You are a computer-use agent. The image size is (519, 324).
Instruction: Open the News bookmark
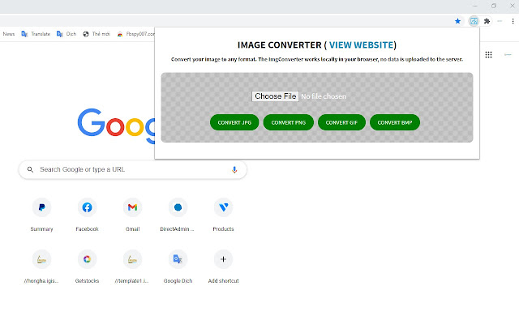[9, 34]
